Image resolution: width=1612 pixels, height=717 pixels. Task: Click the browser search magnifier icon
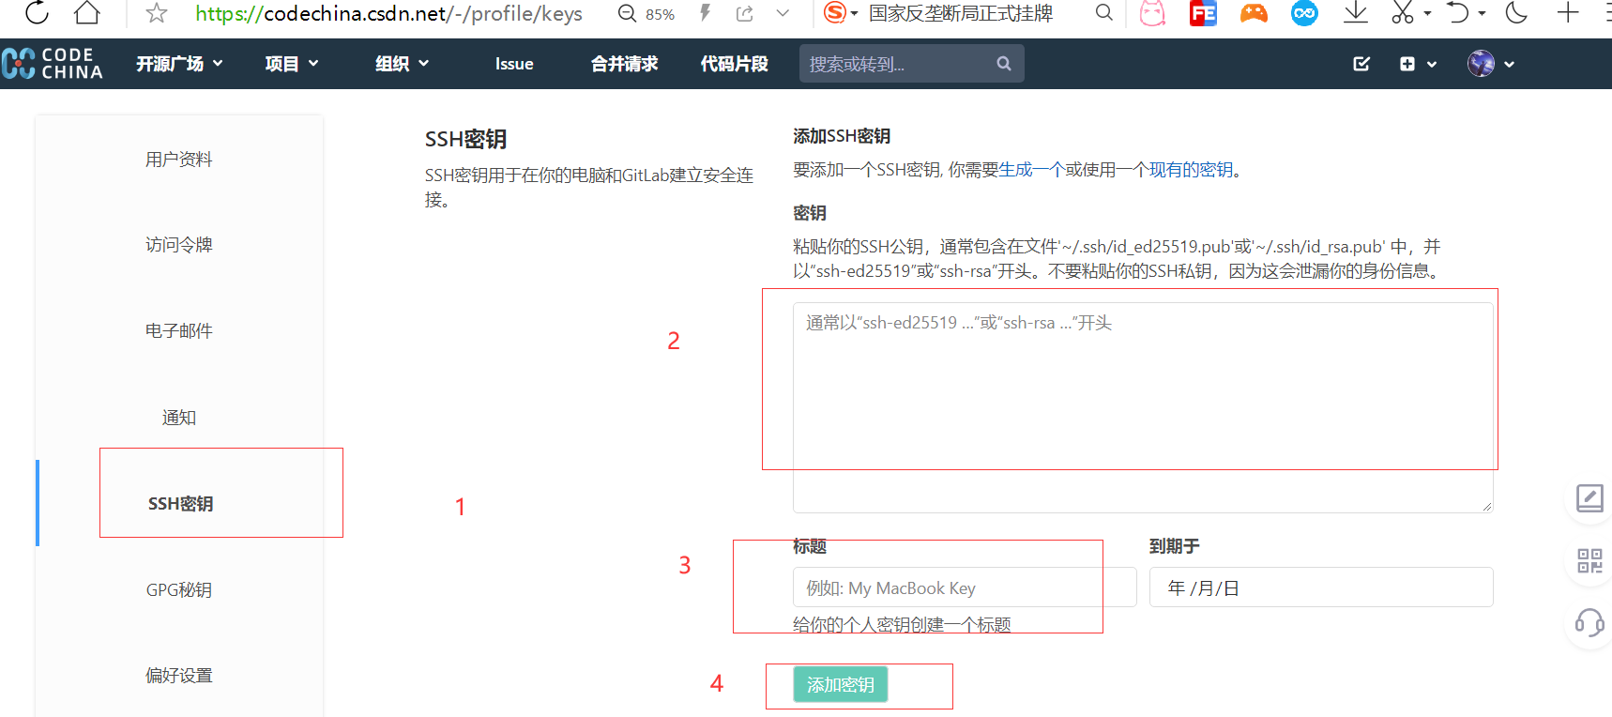(x=1104, y=13)
